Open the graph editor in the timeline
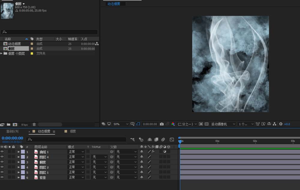The width and height of the screenshot is (300, 190). pos(172,139)
